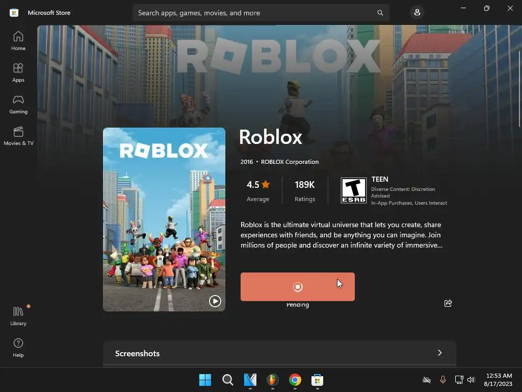The height and width of the screenshot is (392, 522).
Task: Open the 4.5 Average rating details
Action: 258,191
